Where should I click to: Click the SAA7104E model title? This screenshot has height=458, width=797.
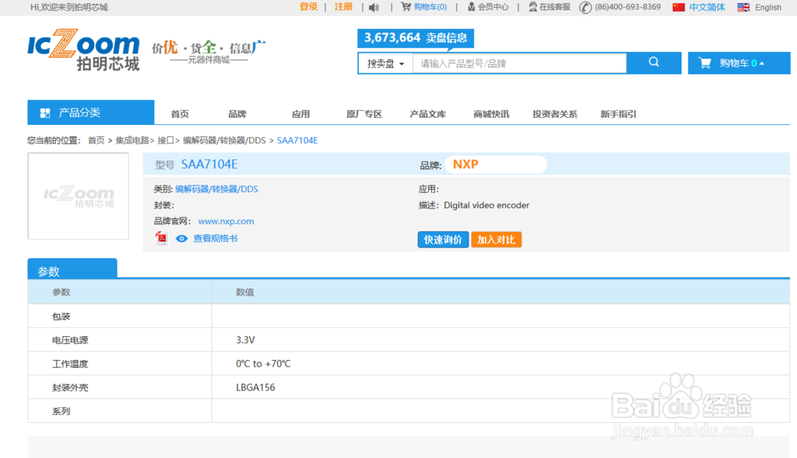tap(210, 165)
